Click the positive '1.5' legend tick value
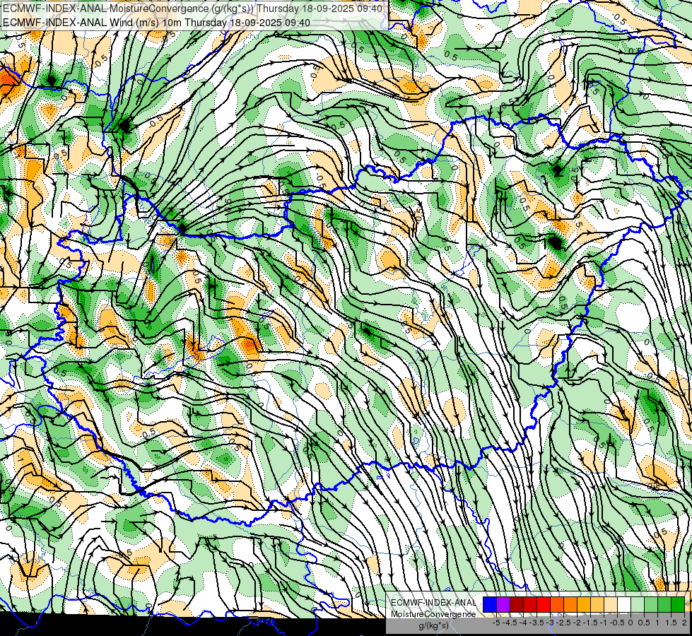This screenshot has width=692, height=636. 670,623
